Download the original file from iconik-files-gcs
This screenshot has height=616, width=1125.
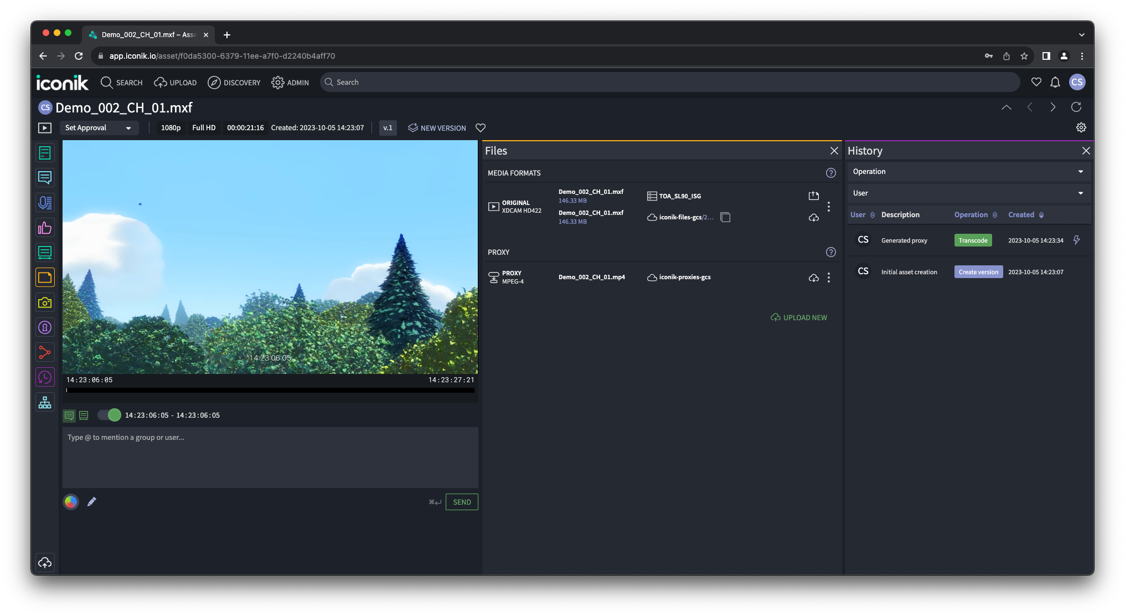coord(813,218)
